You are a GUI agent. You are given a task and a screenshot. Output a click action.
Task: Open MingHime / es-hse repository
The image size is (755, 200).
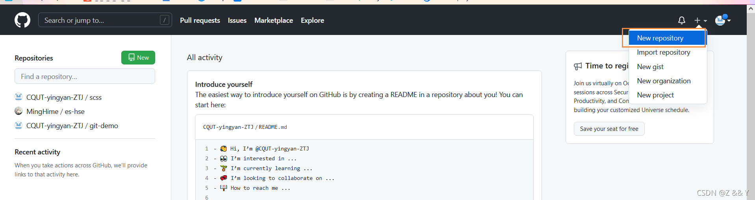pyautogui.click(x=56, y=112)
